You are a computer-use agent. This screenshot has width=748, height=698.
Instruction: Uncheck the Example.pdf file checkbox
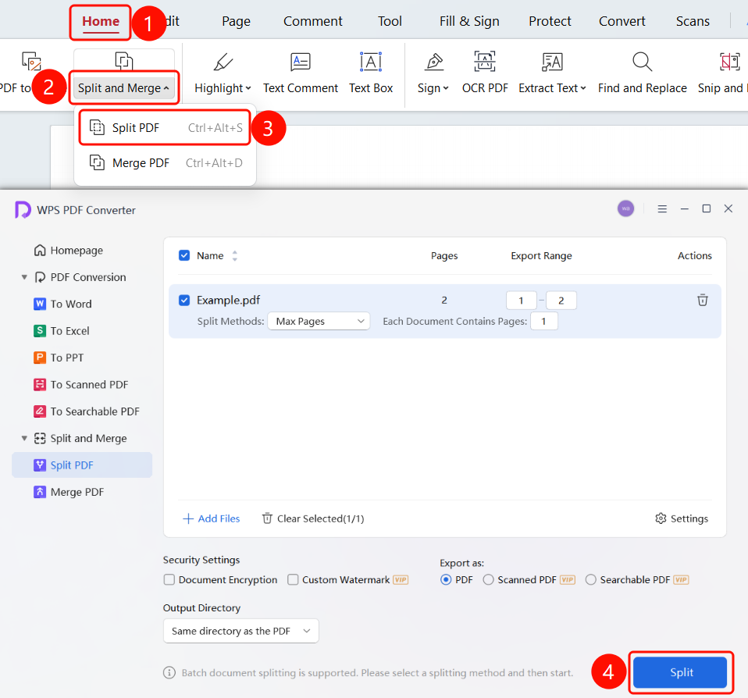click(x=184, y=300)
